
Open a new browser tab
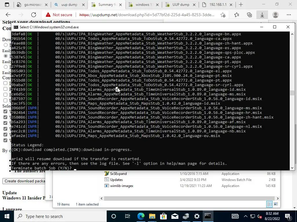tap(241, 5)
